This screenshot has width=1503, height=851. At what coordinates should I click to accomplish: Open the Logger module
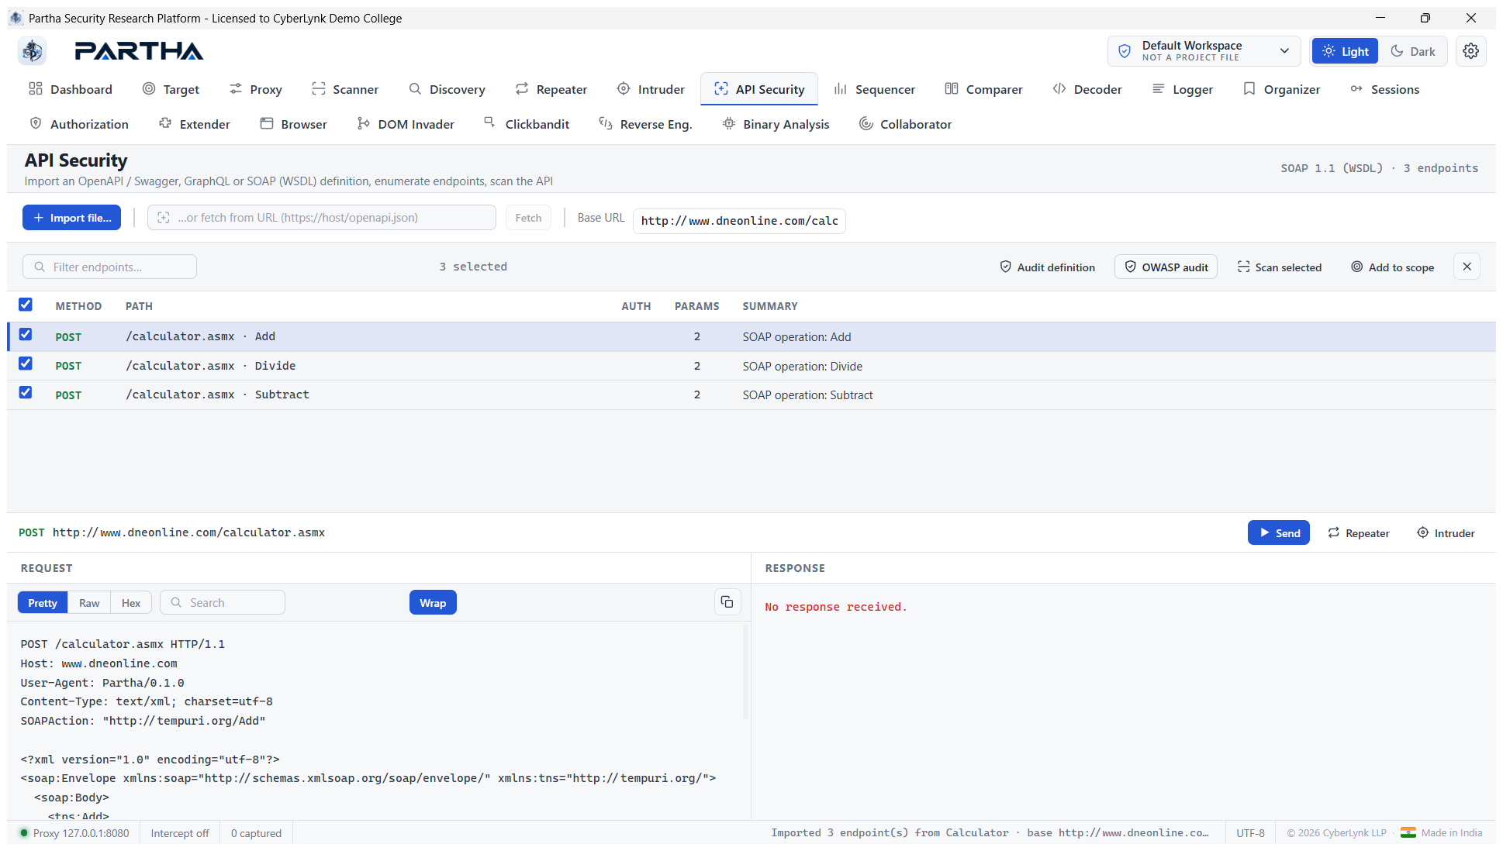pyautogui.click(x=1183, y=89)
